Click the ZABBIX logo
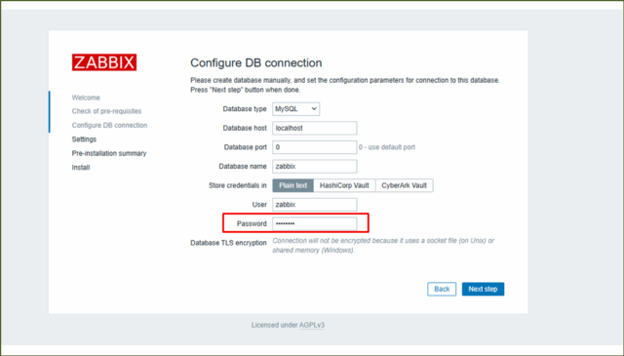624x356 pixels. 104,62
